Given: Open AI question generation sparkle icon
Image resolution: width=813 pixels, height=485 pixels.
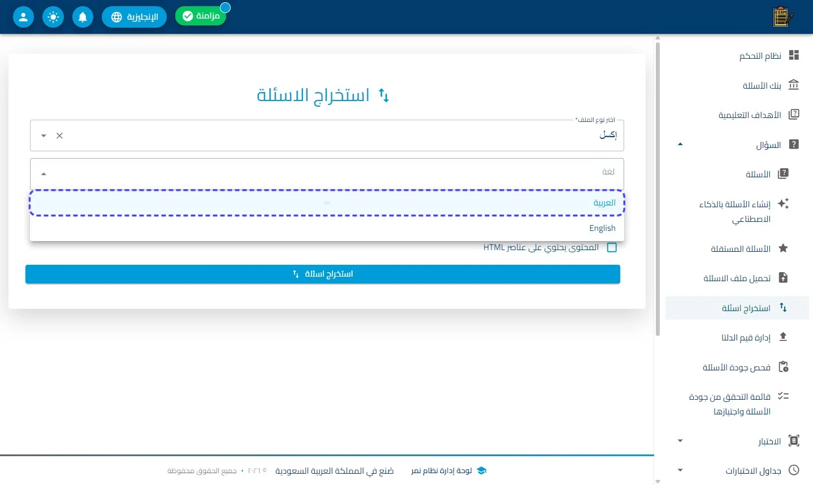Looking at the screenshot, I should (783, 204).
